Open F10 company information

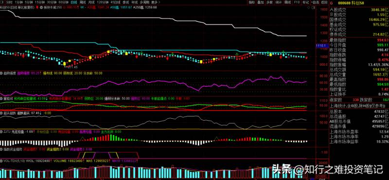(x=297, y=2)
